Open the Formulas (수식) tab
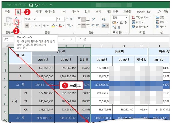The width and height of the screenshot is (173, 123). click(63, 12)
